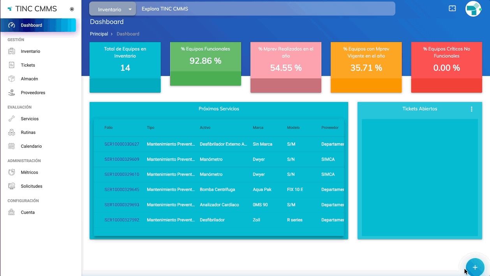
Task: Open Solicitudes from the sidebar menu
Action: click(x=32, y=186)
